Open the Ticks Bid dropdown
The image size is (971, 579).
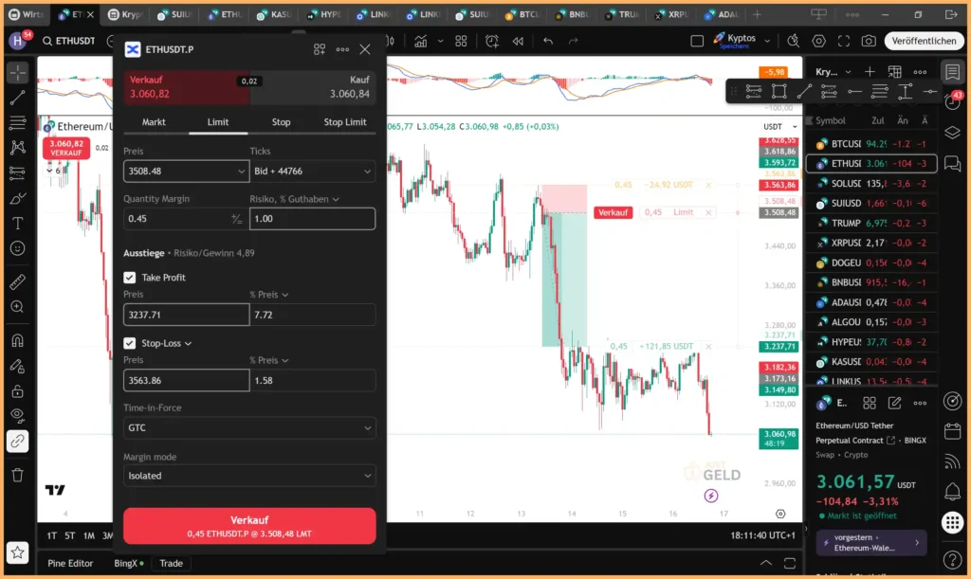[312, 172]
